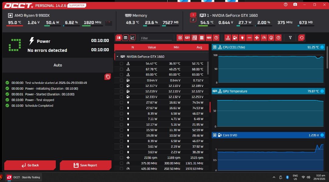Check the box for the 12.317 V row

pos(122,86)
